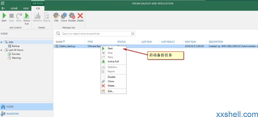
Task: Click the Veeam app icon in title bar
Action: pyautogui.click(x=3, y=3)
